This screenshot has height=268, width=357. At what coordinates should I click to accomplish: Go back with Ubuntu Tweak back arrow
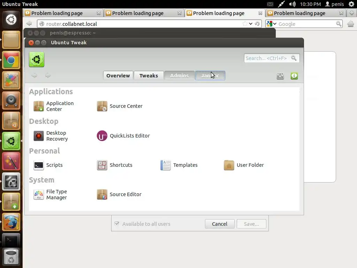coord(34,75)
